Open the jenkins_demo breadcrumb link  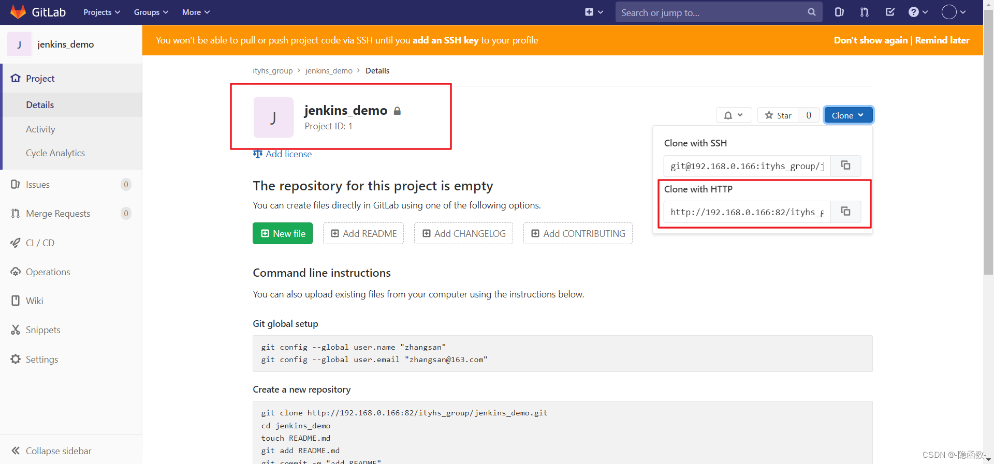pyautogui.click(x=329, y=71)
